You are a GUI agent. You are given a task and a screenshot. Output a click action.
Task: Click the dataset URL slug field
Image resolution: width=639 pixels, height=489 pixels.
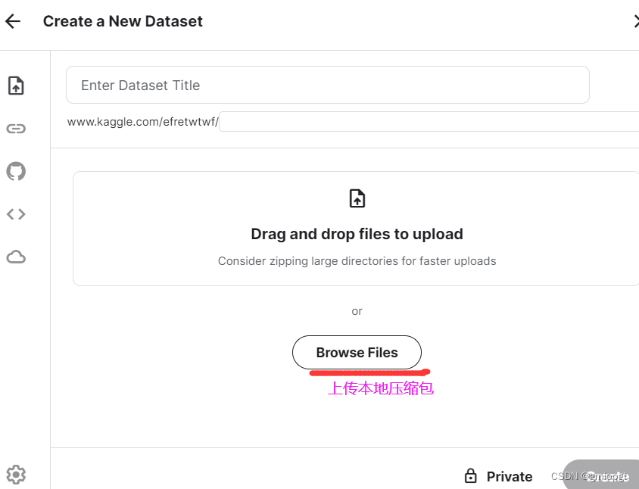(429, 122)
